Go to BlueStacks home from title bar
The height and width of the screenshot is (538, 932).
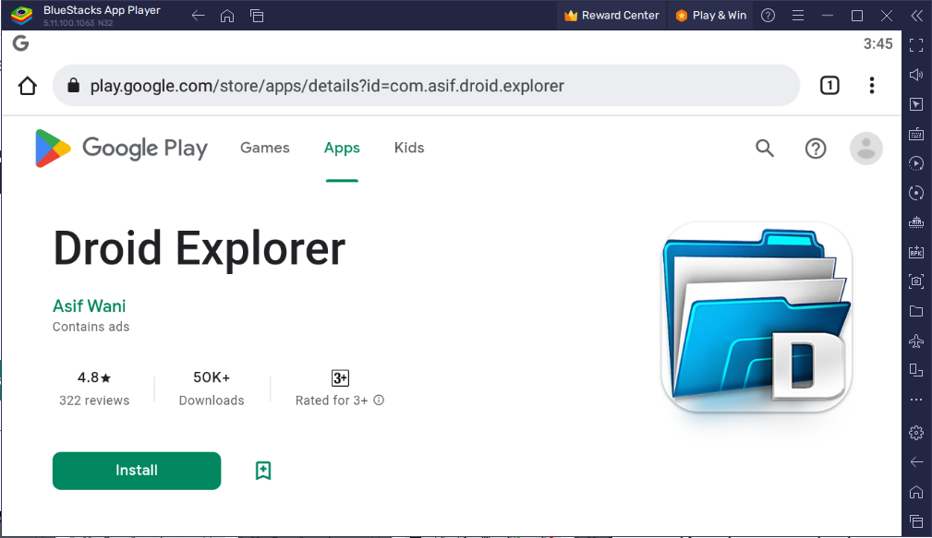(227, 16)
